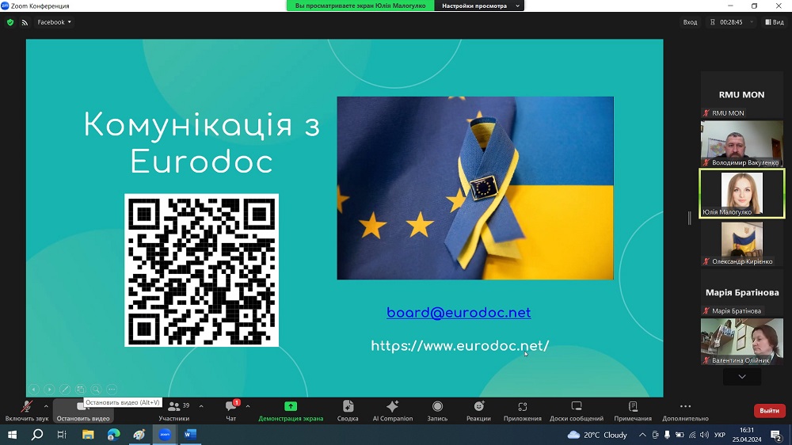Unmute microphone with Включить звук
This screenshot has width=792, height=445.
click(x=26, y=406)
